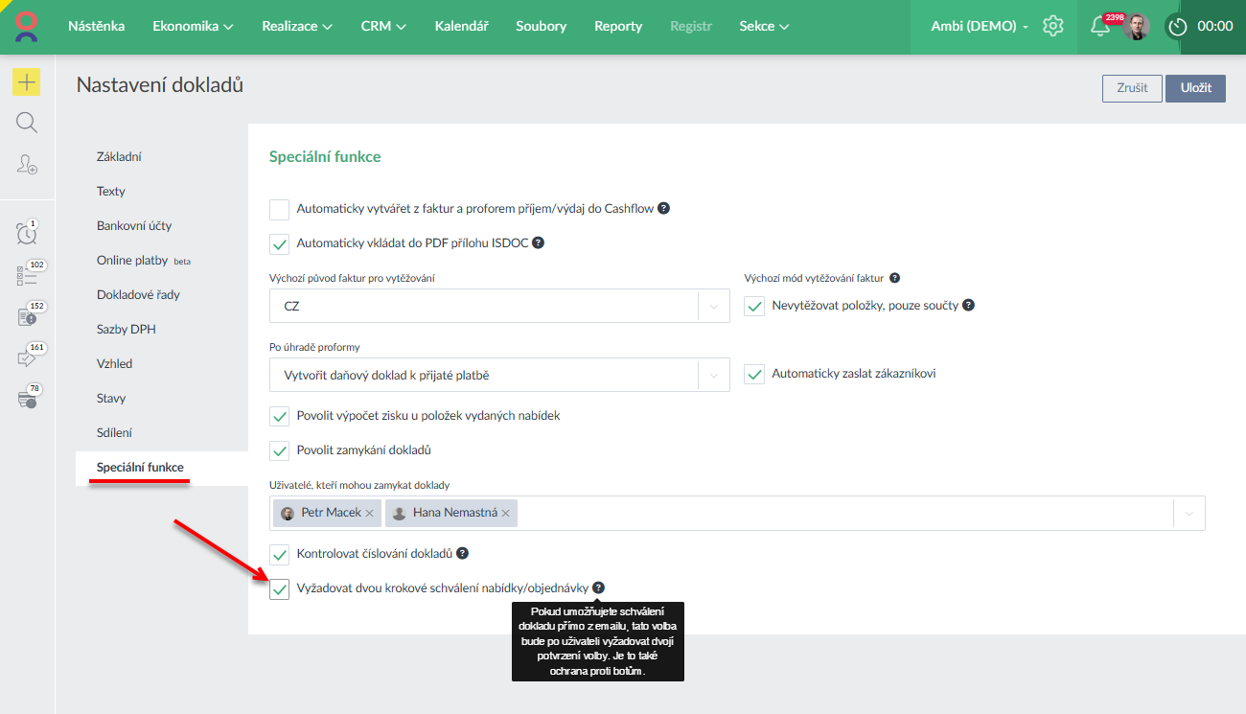Image resolution: width=1246 pixels, height=714 pixels.
Task: Click the timer stopwatch icon
Action: 1177,27
